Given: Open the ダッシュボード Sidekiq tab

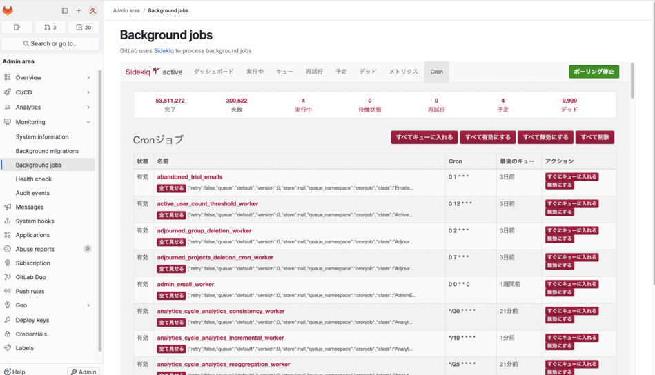Looking at the screenshot, I should (213, 72).
